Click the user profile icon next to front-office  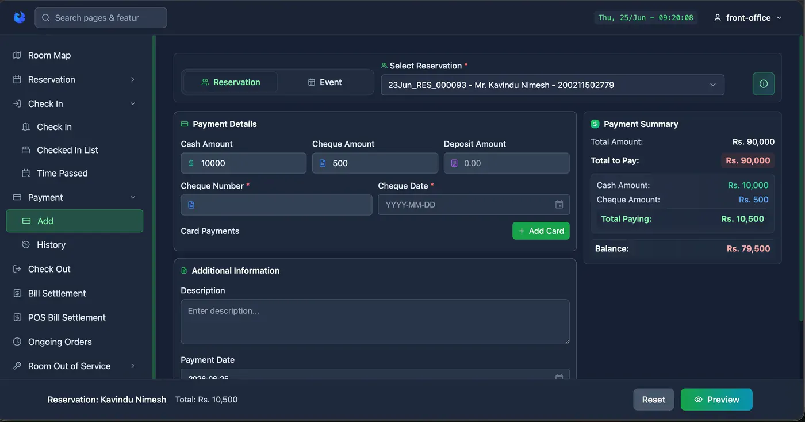[718, 18]
